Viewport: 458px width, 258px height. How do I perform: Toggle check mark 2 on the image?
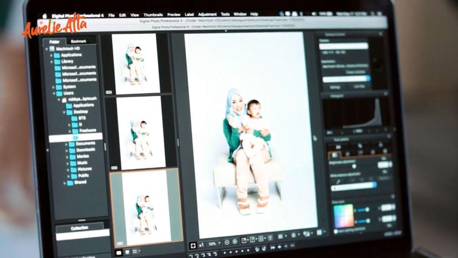point(197,256)
